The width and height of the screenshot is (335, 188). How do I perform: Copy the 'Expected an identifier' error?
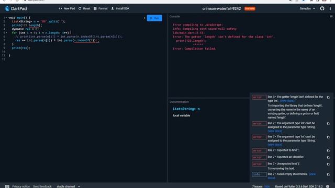click(x=328, y=158)
